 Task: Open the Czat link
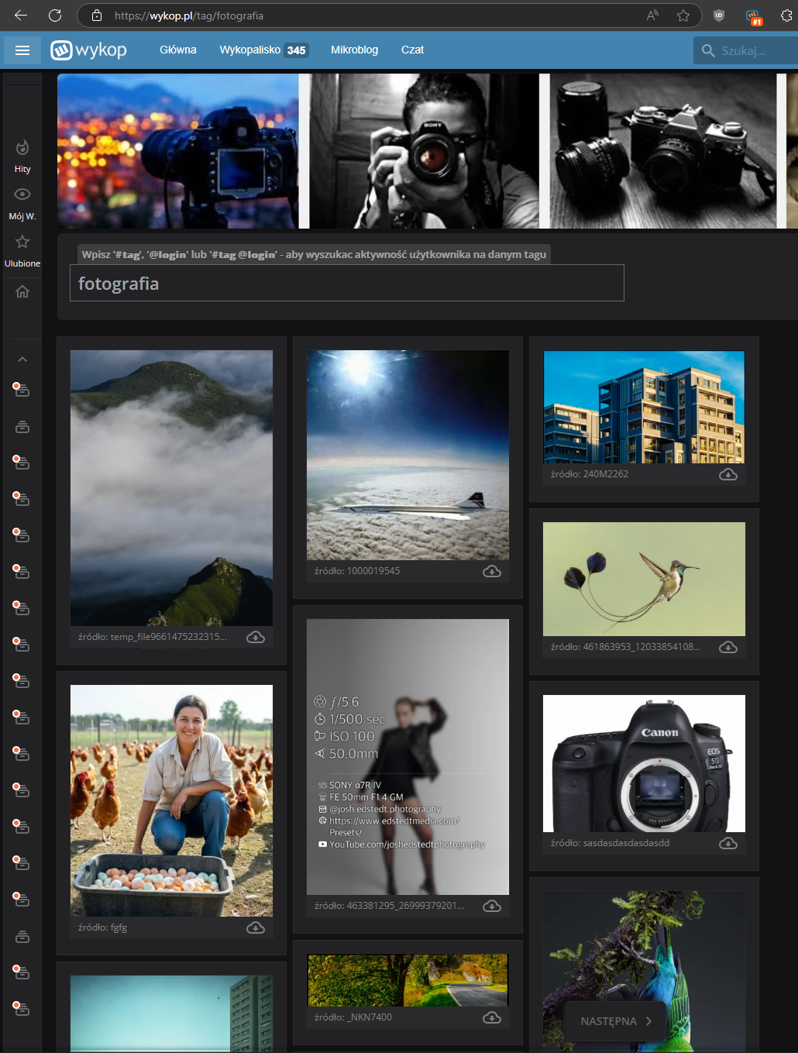412,50
